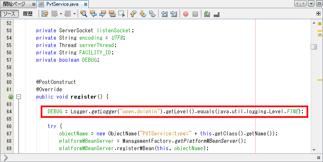The image size is (323, 162).
Task: Toggle highlight search results
Action: pos(112,14)
